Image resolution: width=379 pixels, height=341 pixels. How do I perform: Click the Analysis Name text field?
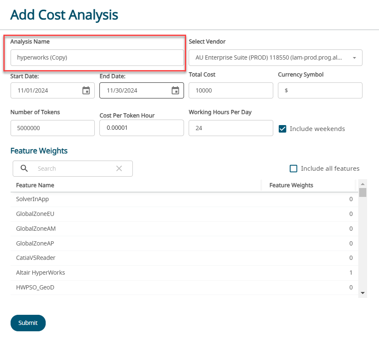point(97,57)
